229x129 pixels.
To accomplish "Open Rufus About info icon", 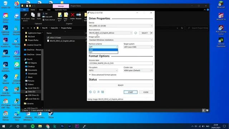I will point(94,92).
